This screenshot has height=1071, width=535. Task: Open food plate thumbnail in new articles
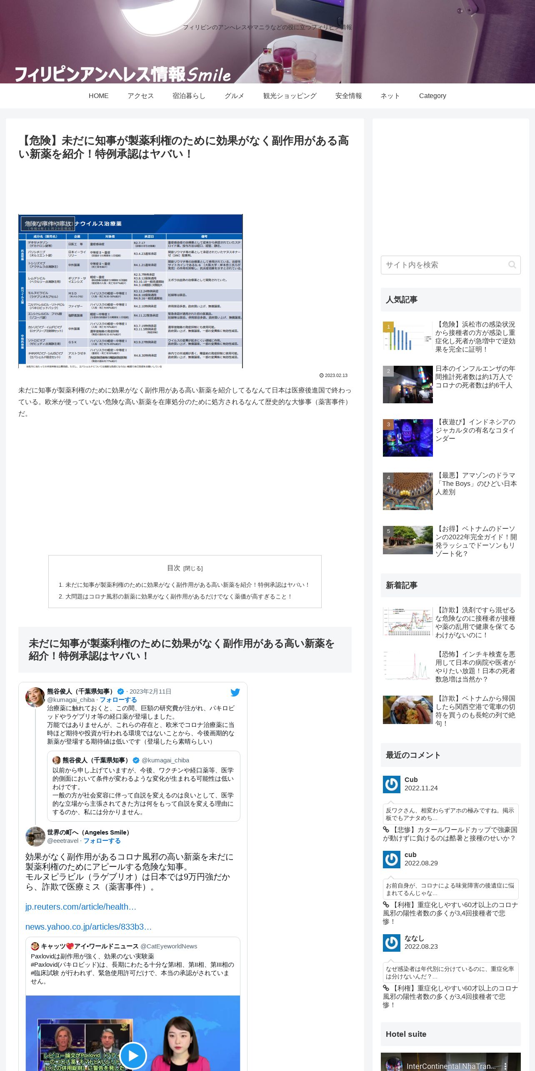[408, 710]
